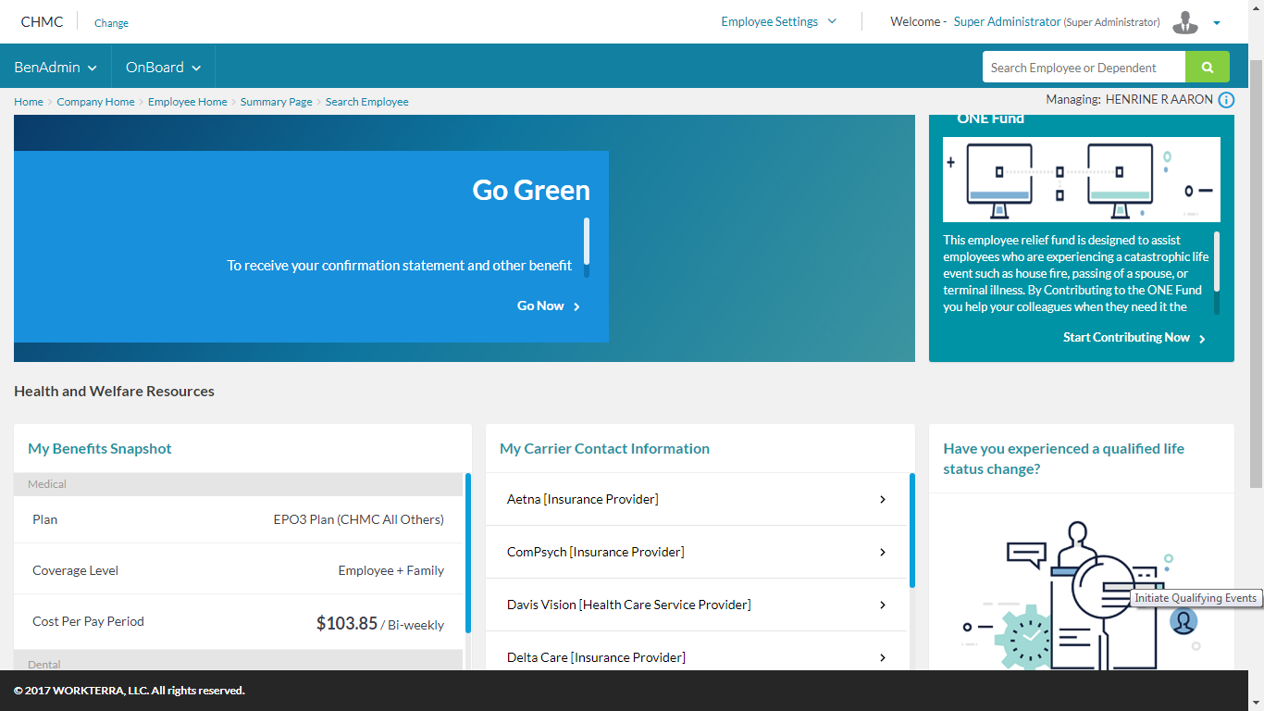
Task: Click Start Contributing Now link
Action: (x=1134, y=338)
